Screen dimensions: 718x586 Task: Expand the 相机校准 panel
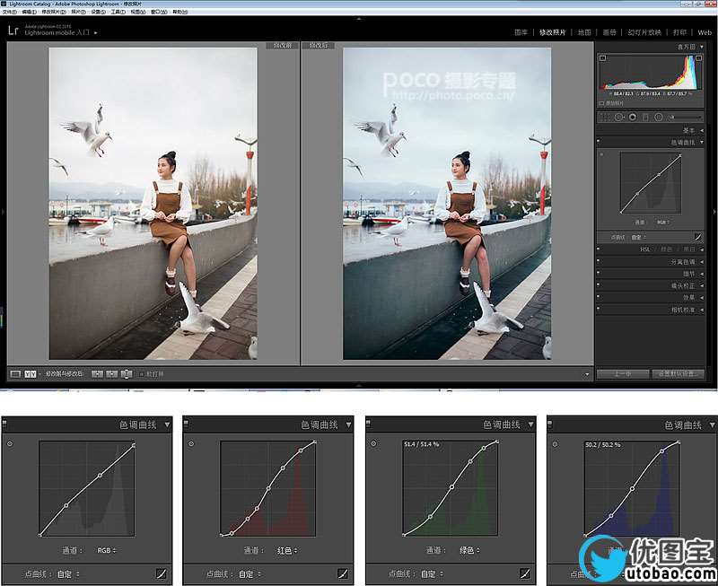coord(702,310)
